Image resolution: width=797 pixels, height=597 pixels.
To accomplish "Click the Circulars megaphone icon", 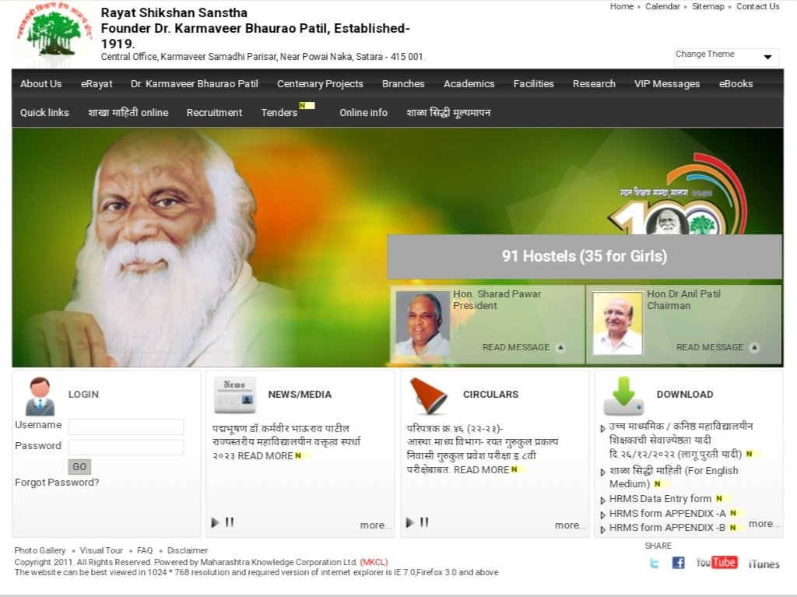I will click(428, 395).
